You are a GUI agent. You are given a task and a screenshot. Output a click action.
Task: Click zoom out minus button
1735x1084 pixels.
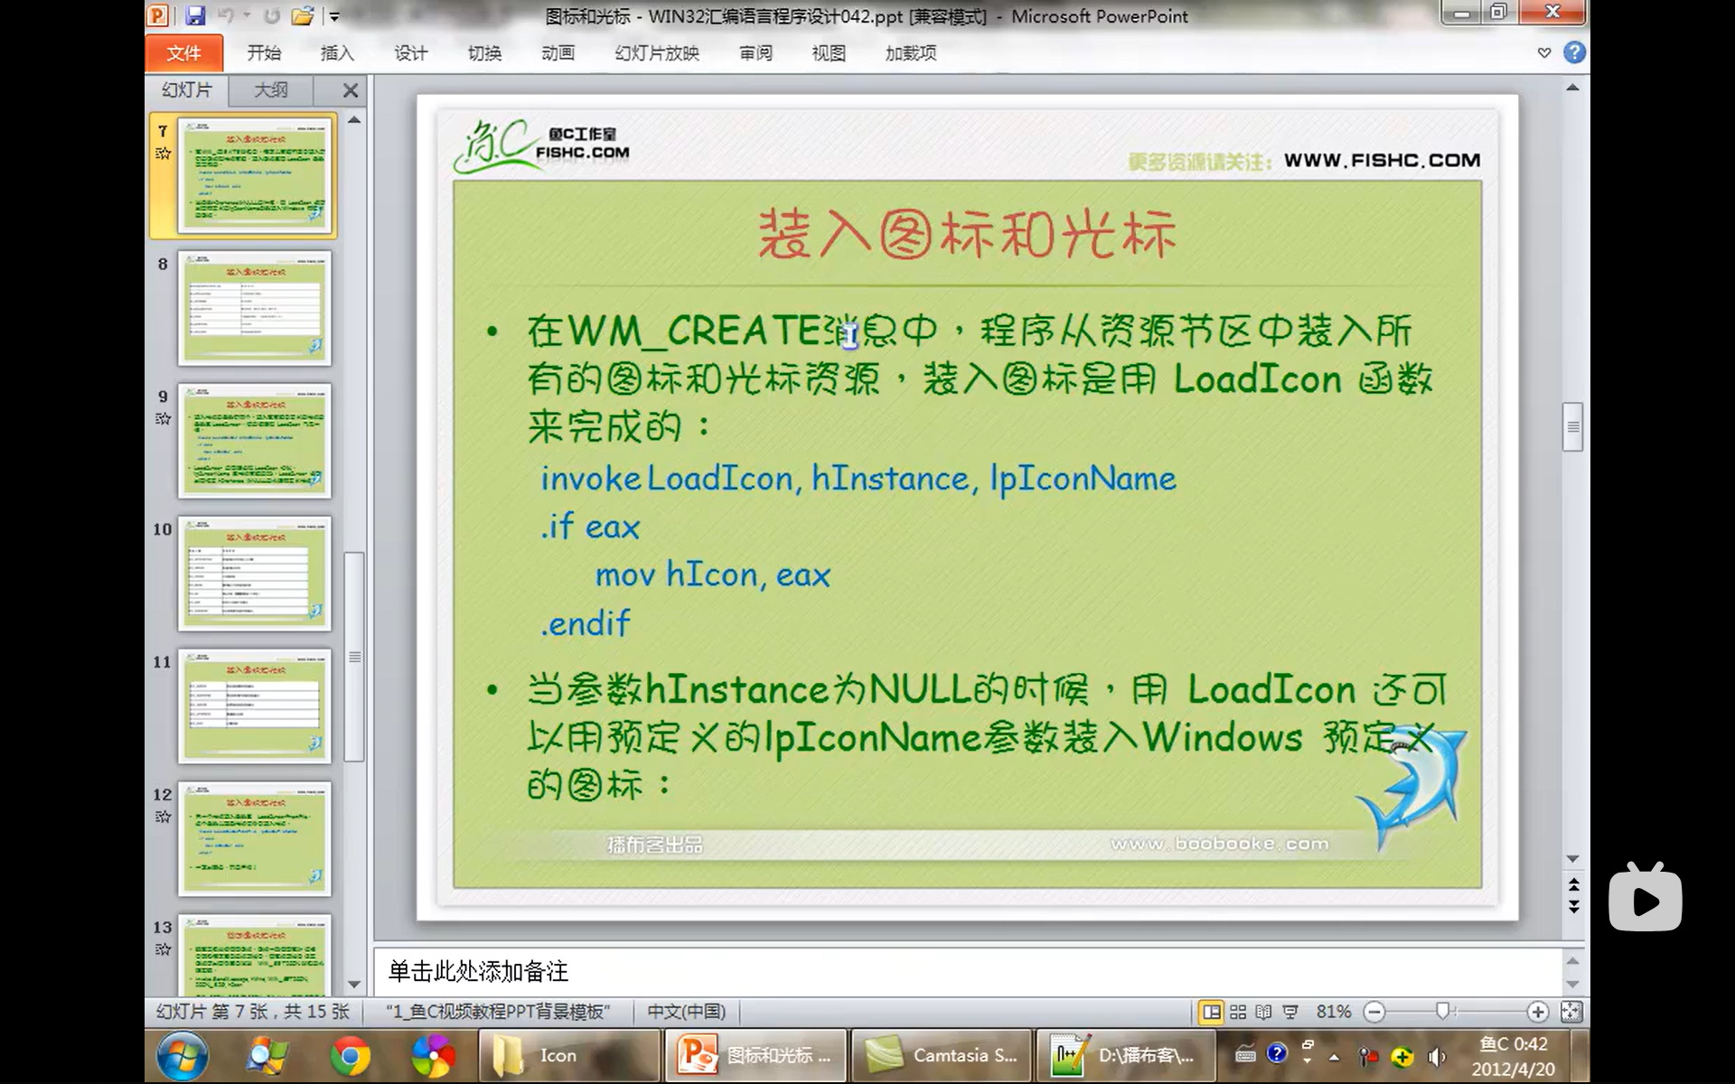point(1374,1012)
